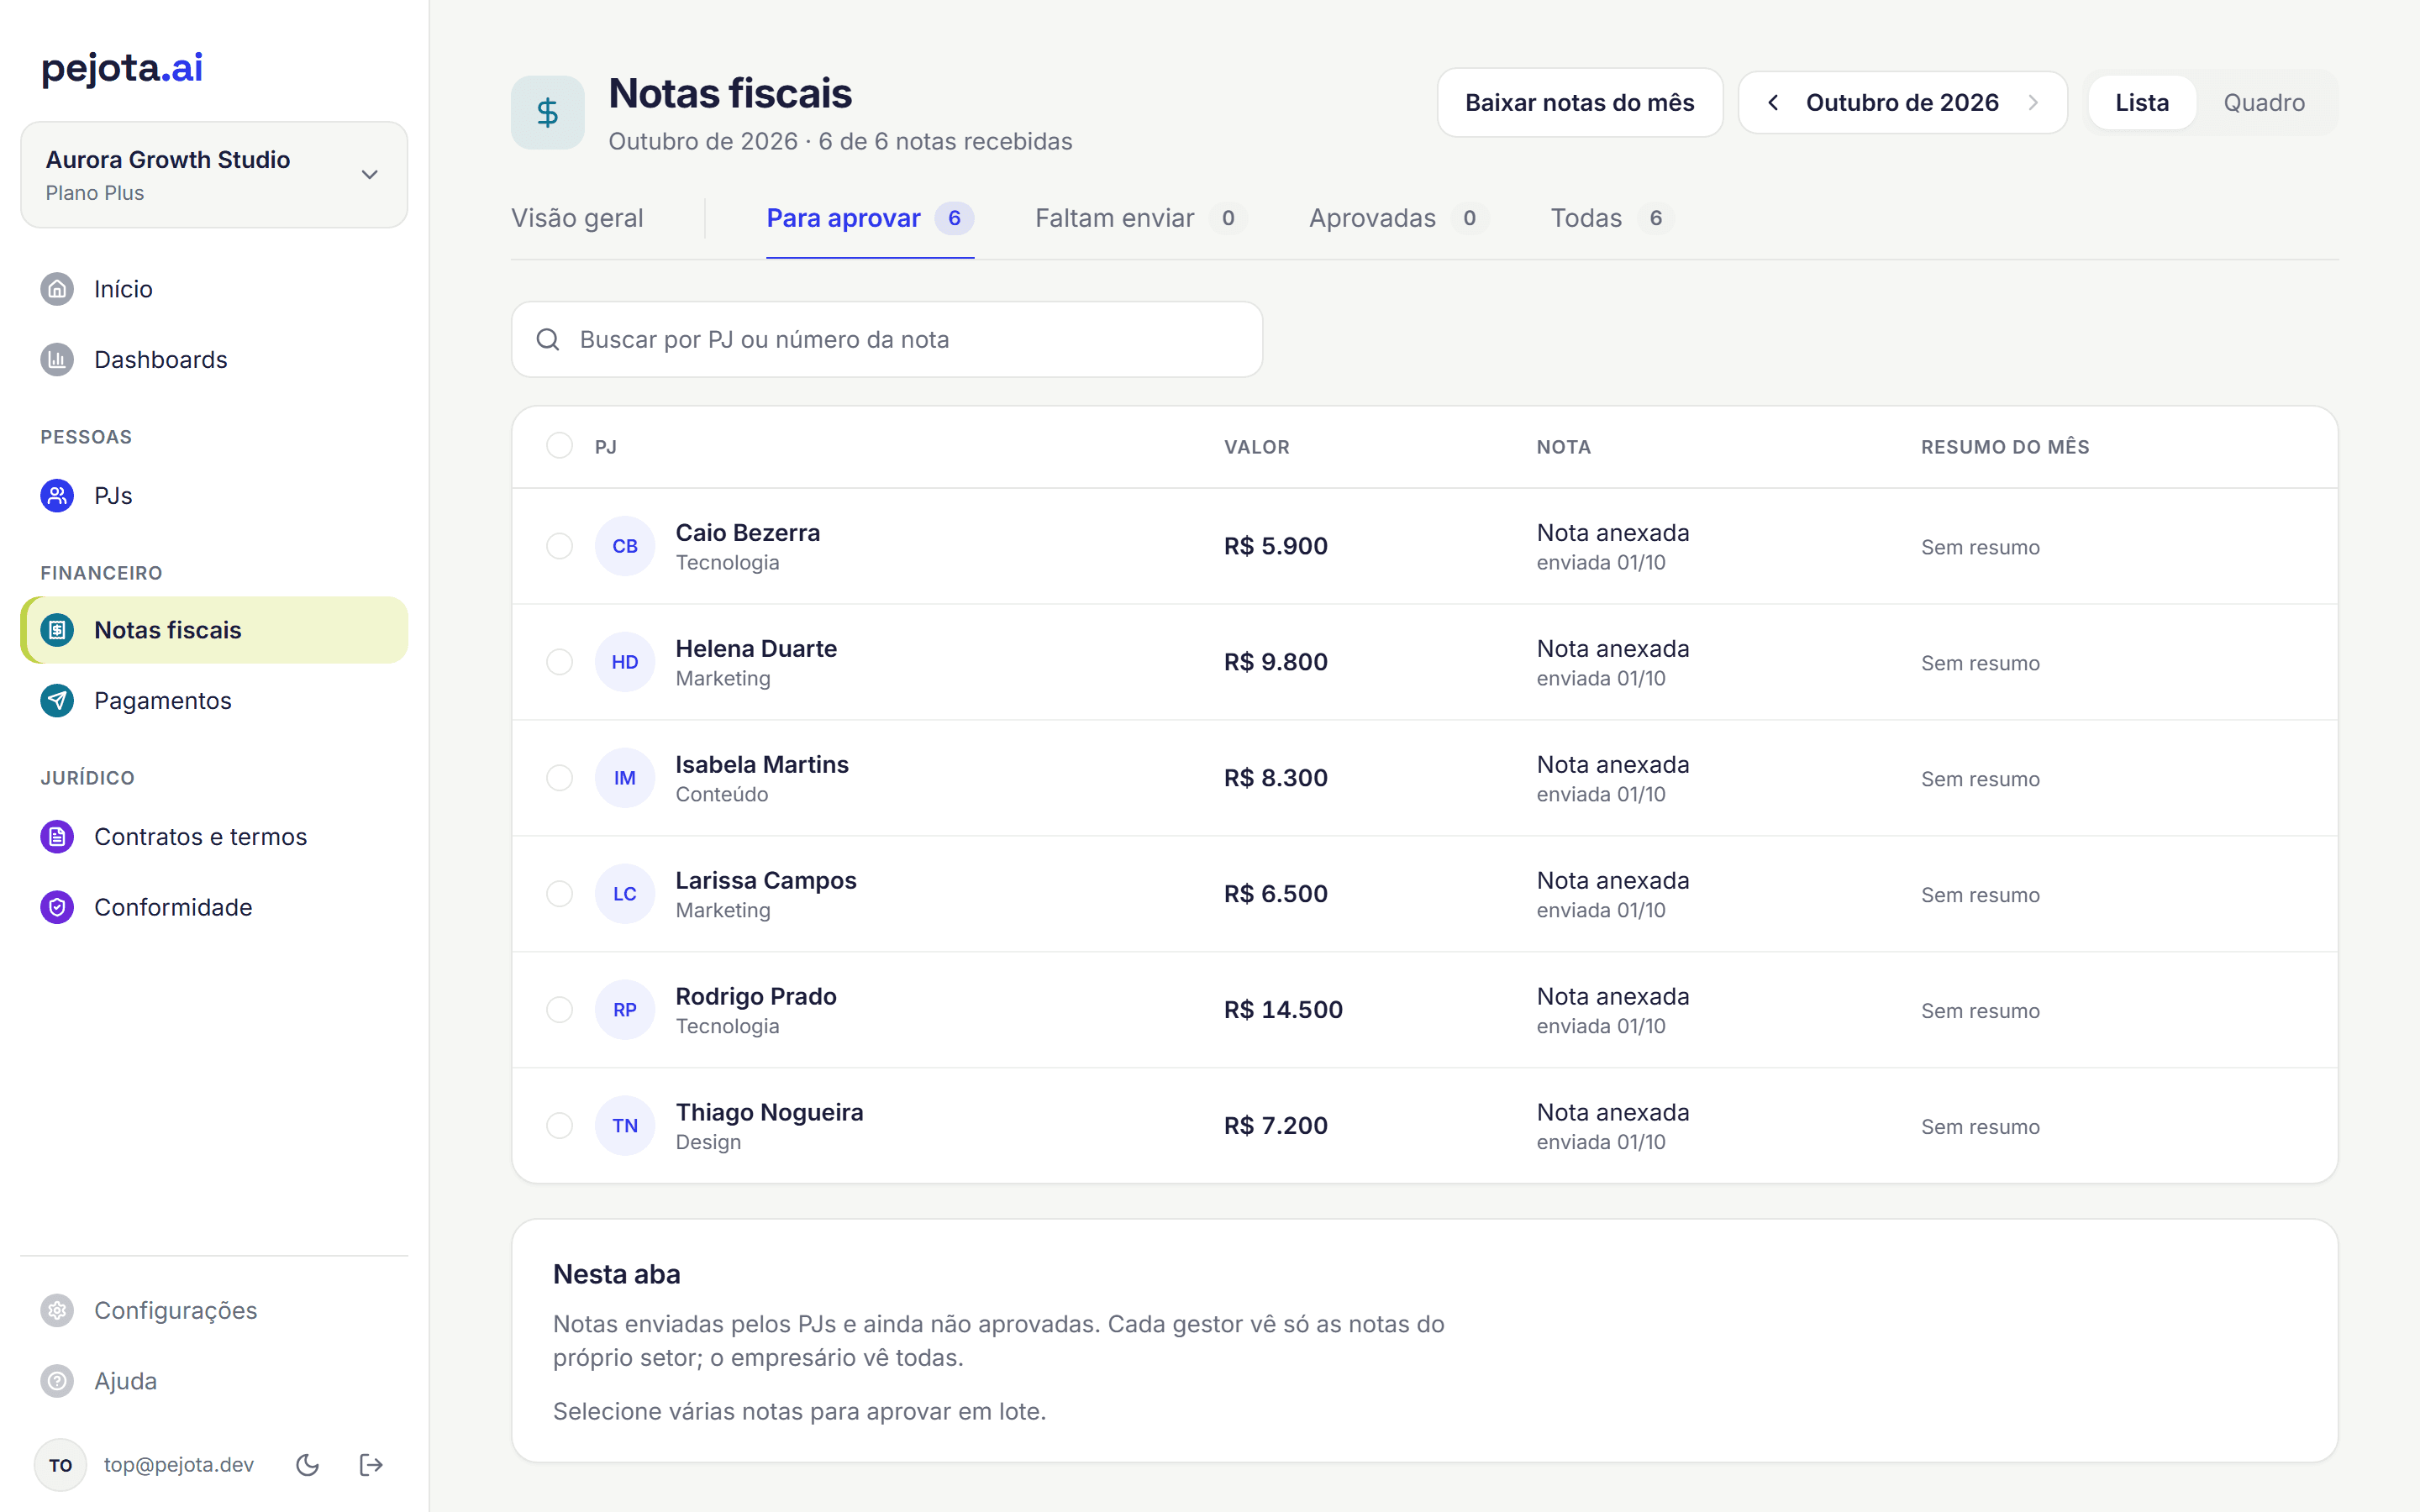Open the Outubro de 2026 month picker
Image resolution: width=2420 pixels, height=1512 pixels.
[x=1902, y=103]
